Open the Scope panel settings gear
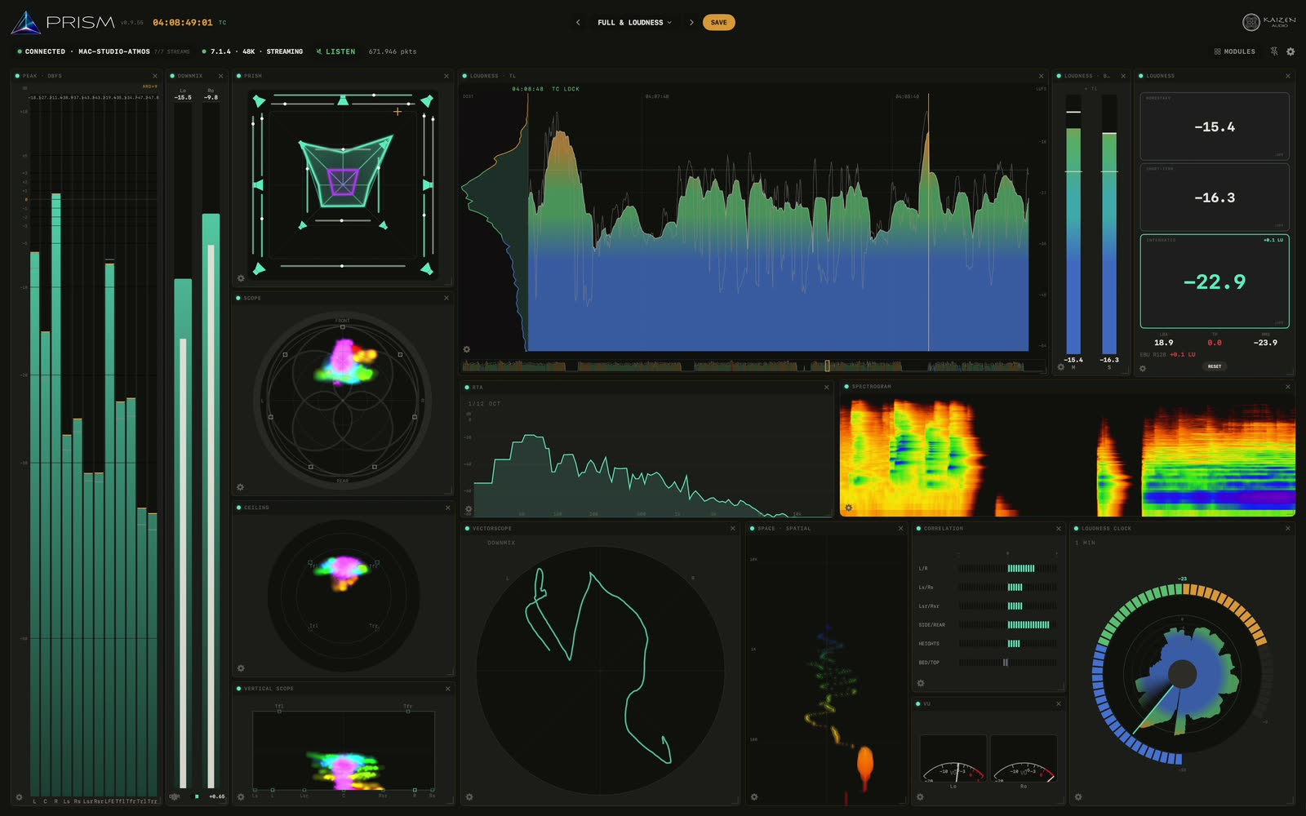 point(241,487)
